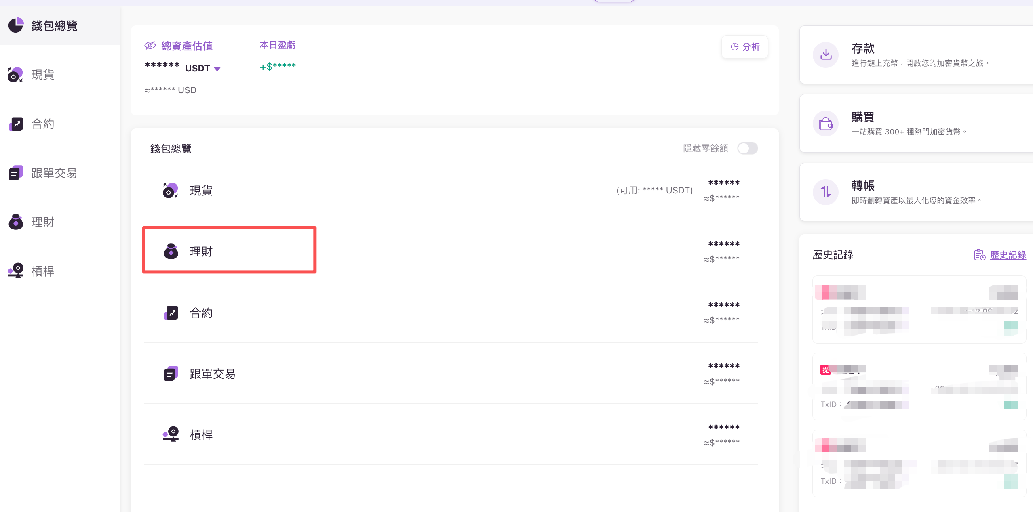Click the transfer arrows icon
Screen dimensions: 1033x512
click(x=826, y=192)
